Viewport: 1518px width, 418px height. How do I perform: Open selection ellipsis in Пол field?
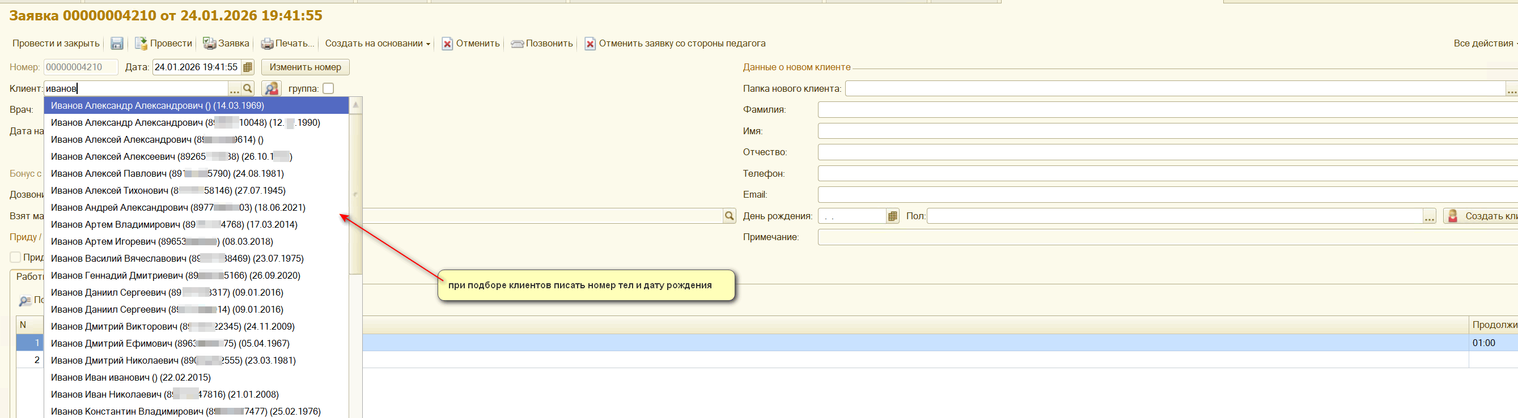click(x=1428, y=216)
